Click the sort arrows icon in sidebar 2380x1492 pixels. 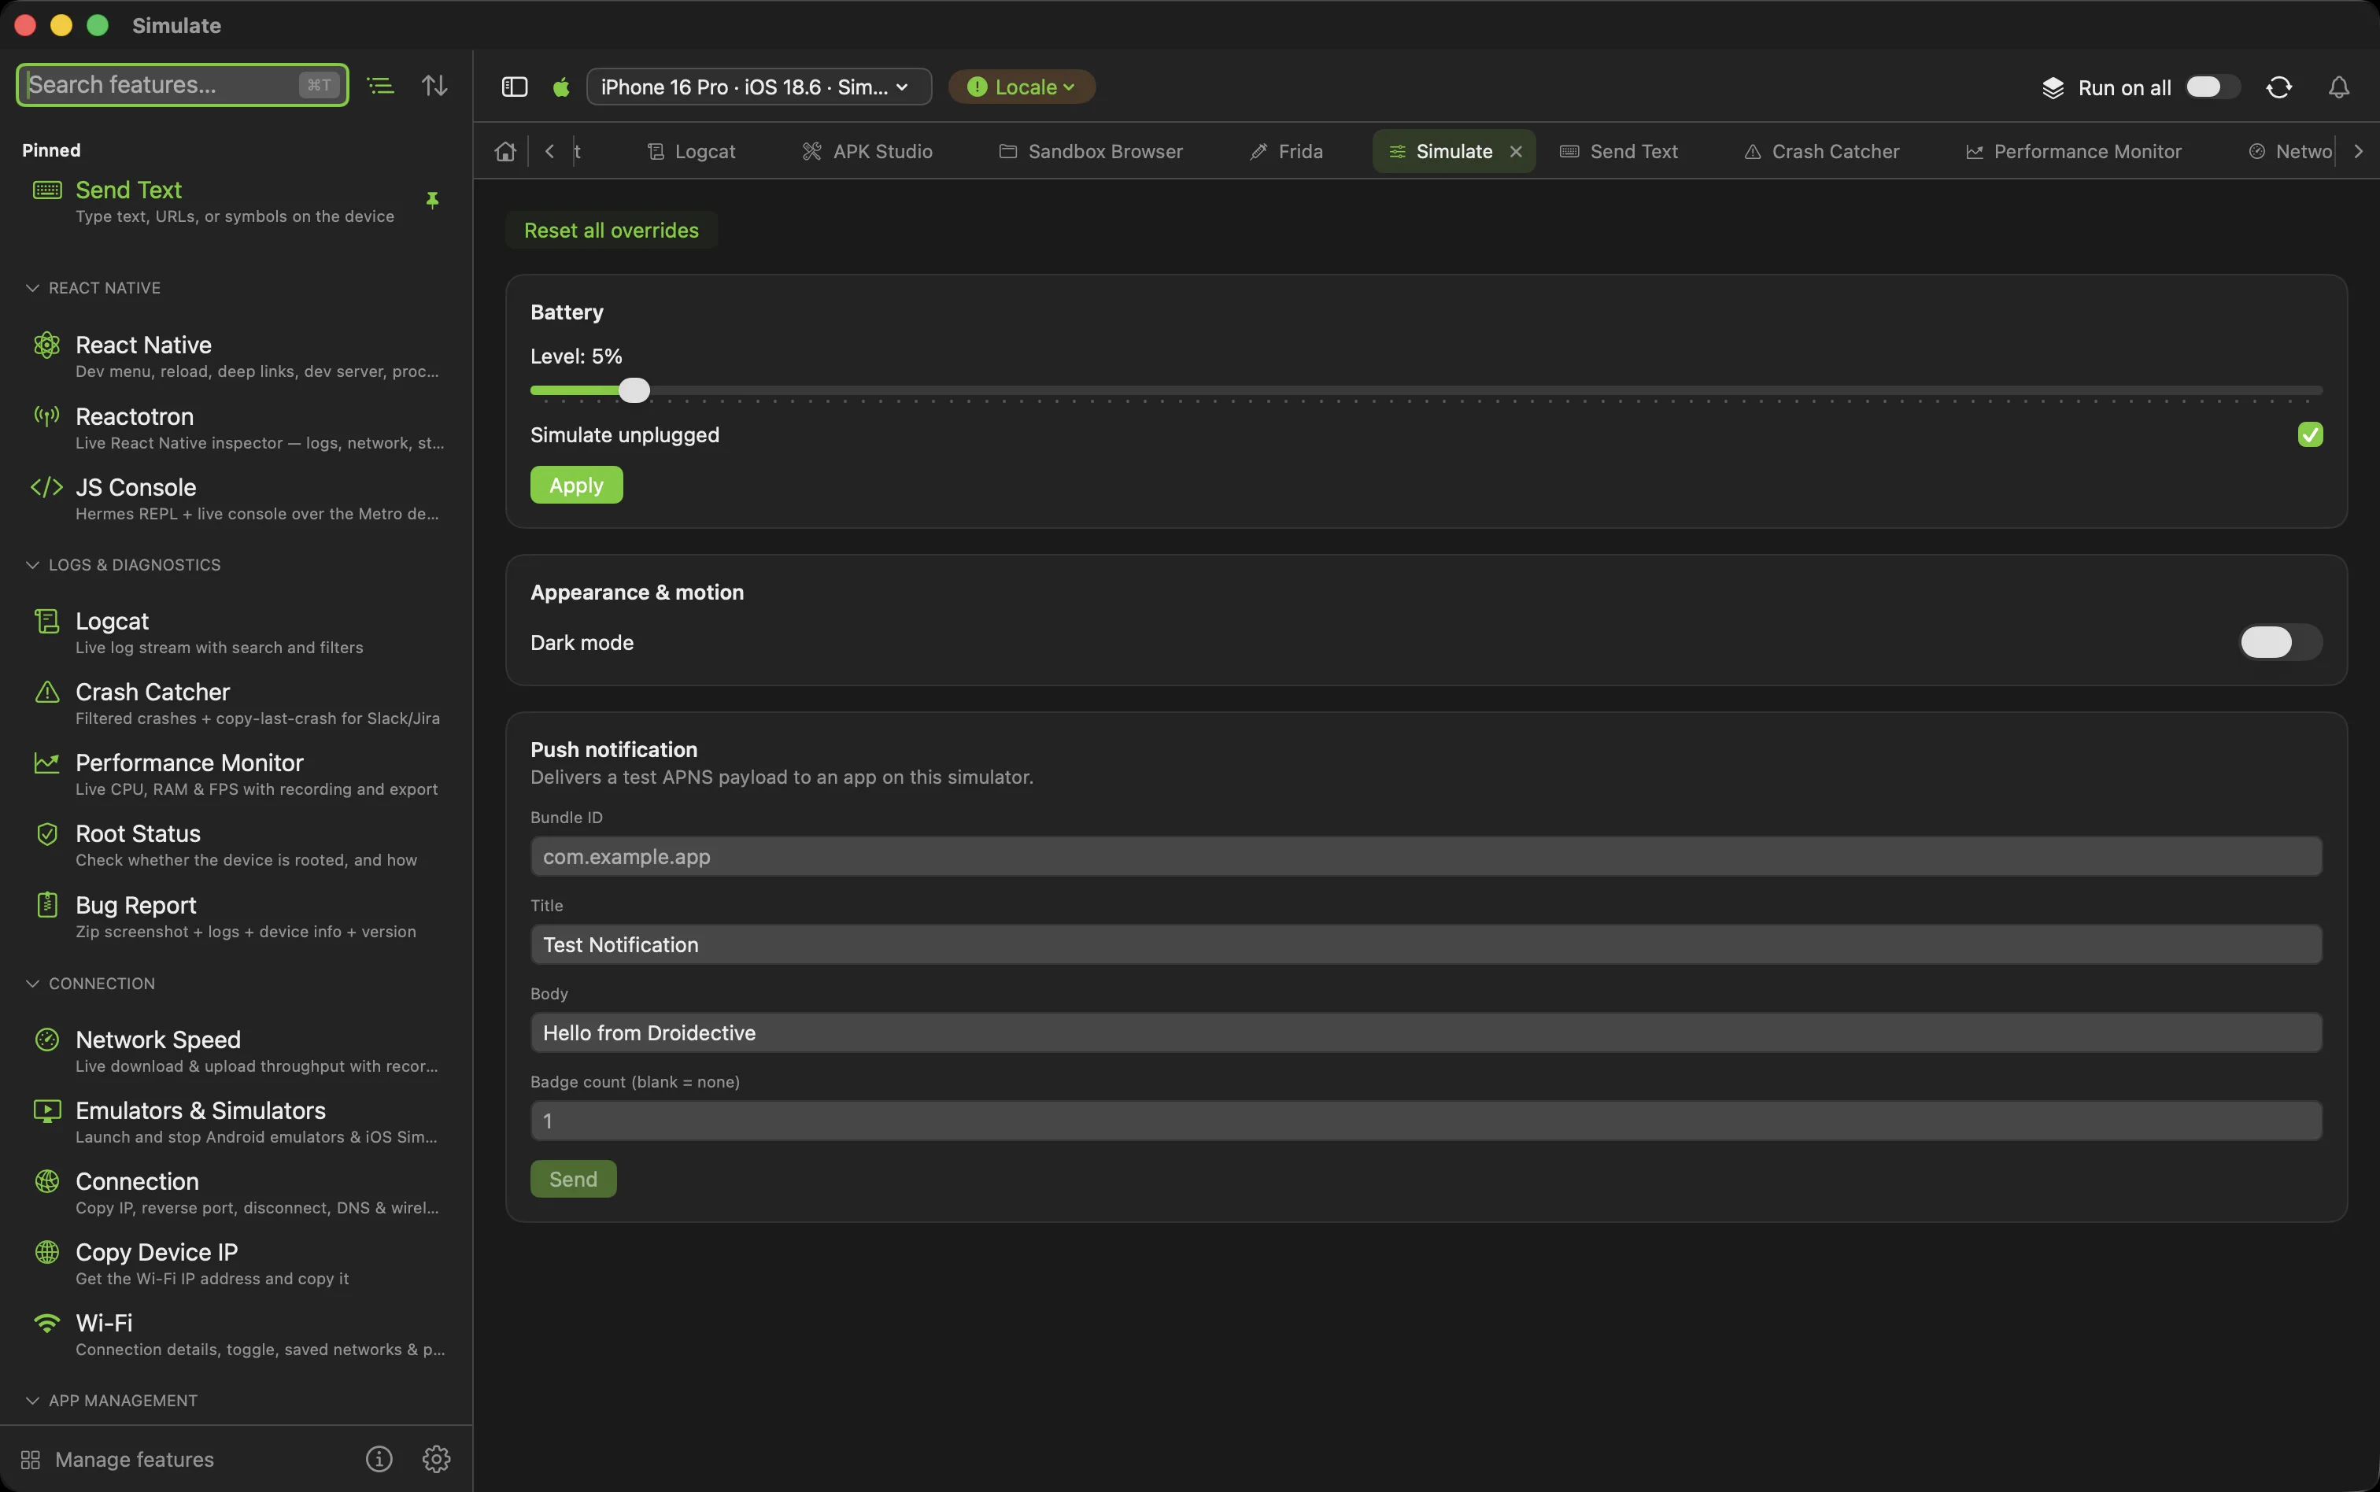435,86
